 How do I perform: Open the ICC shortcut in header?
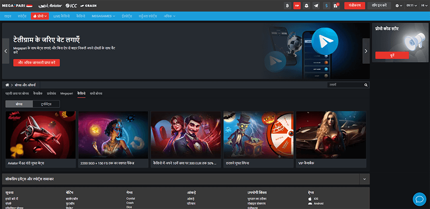(x=71, y=5)
